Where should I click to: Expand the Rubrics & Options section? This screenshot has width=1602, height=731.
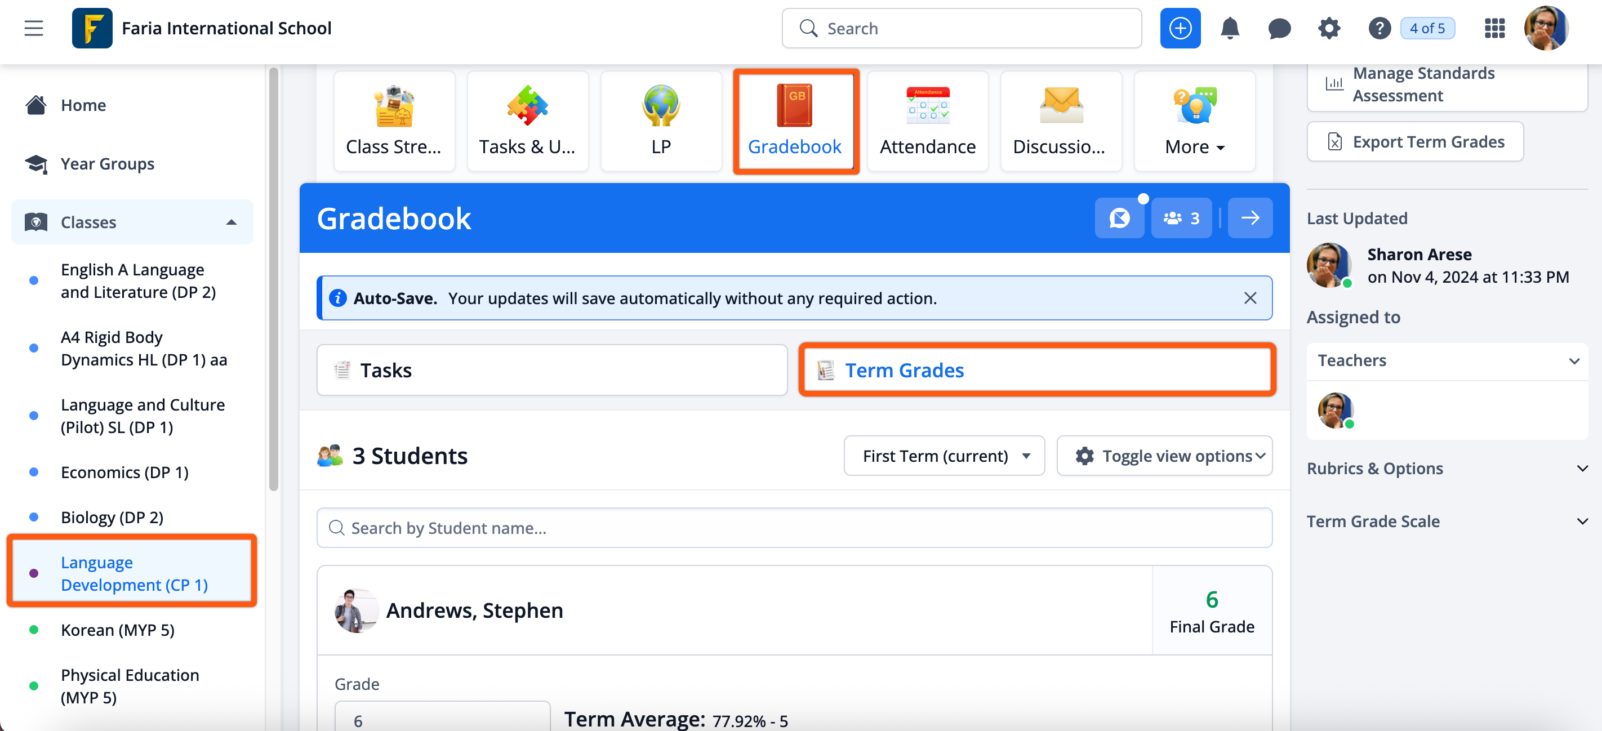pos(1447,468)
